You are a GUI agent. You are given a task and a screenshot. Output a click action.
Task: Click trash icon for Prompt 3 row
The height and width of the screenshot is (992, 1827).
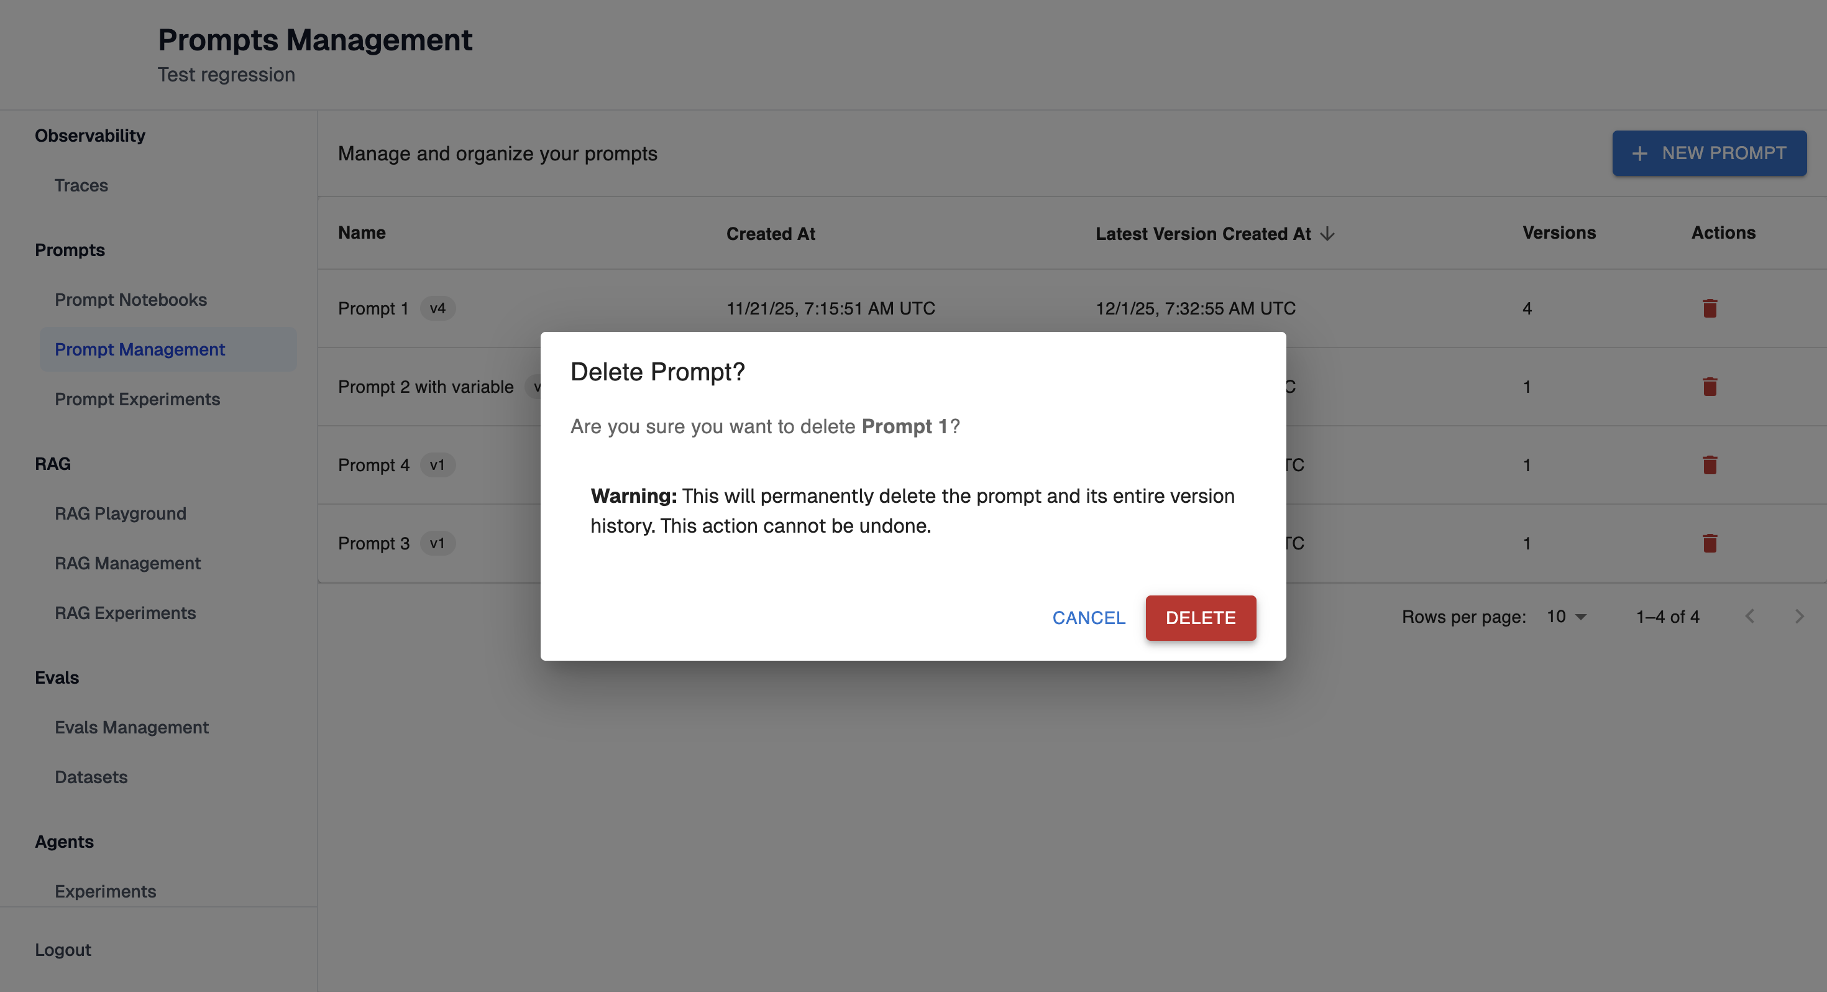[1710, 543]
